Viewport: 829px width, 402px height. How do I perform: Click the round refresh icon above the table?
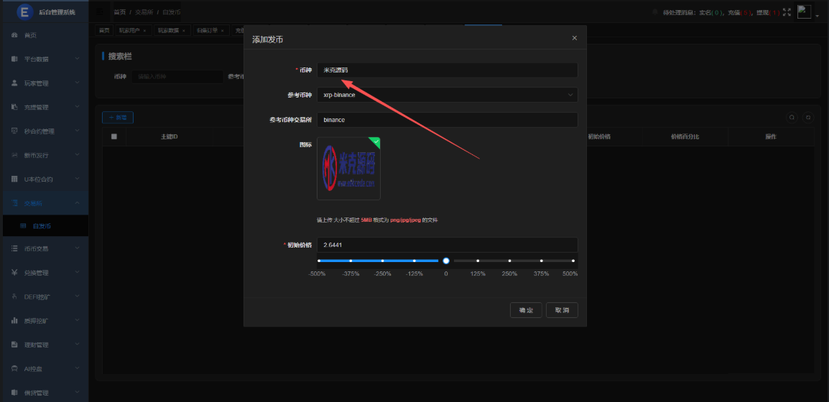807,118
